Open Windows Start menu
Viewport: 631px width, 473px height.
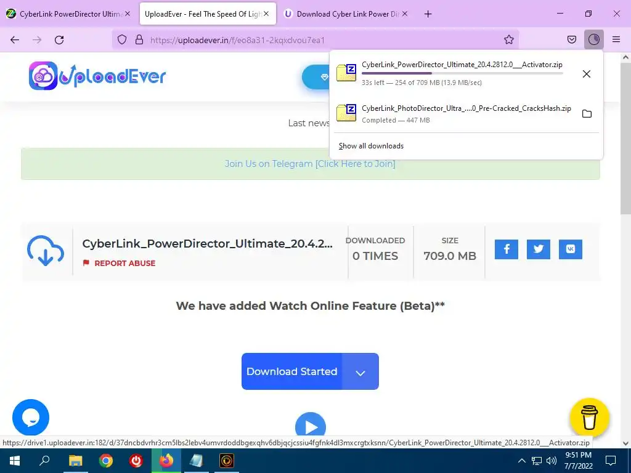[15, 461]
